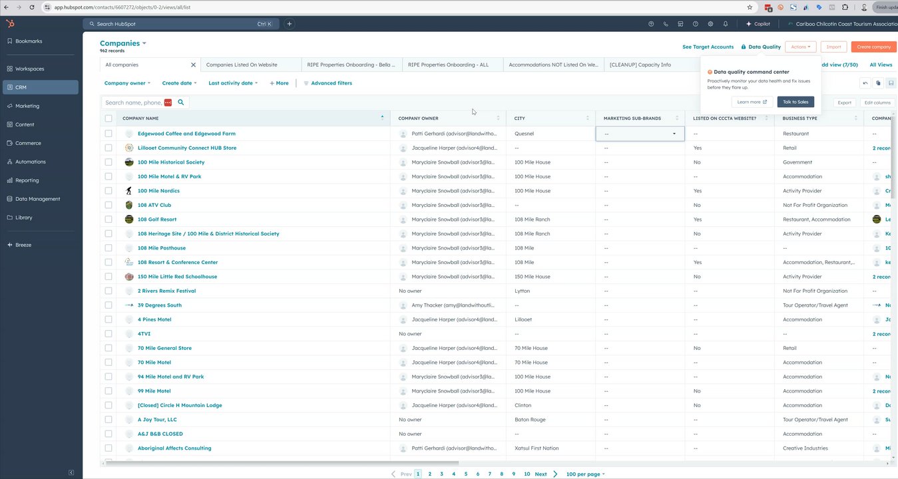Go back with the browser back arrow
The width and height of the screenshot is (898, 479).
(6, 7)
